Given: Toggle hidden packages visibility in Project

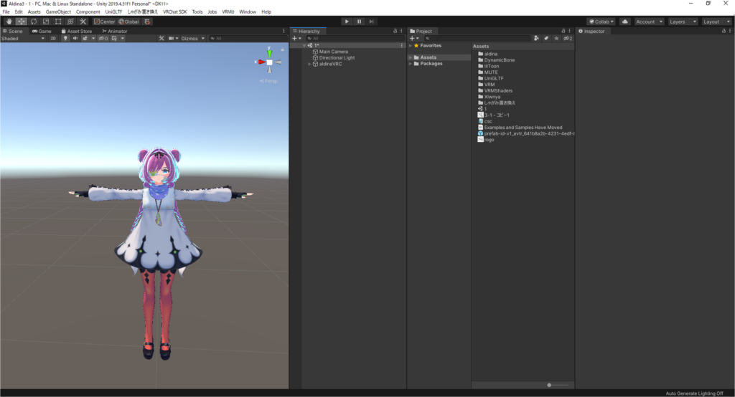Looking at the screenshot, I should tap(568, 39).
